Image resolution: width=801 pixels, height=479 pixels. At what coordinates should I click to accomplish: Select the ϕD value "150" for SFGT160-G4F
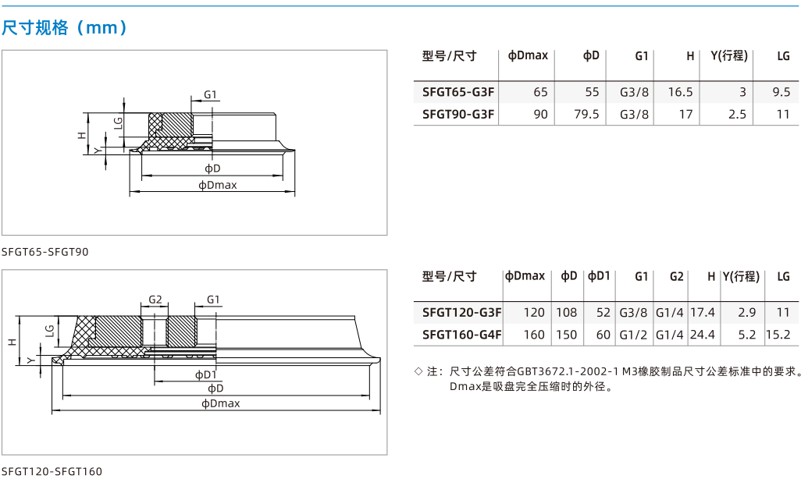click(567, 335)
